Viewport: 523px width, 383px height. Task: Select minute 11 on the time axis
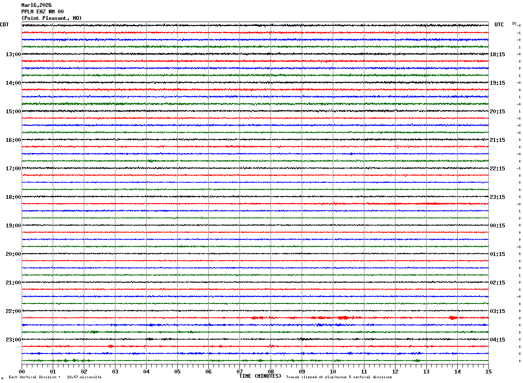(x=364, y=371)
